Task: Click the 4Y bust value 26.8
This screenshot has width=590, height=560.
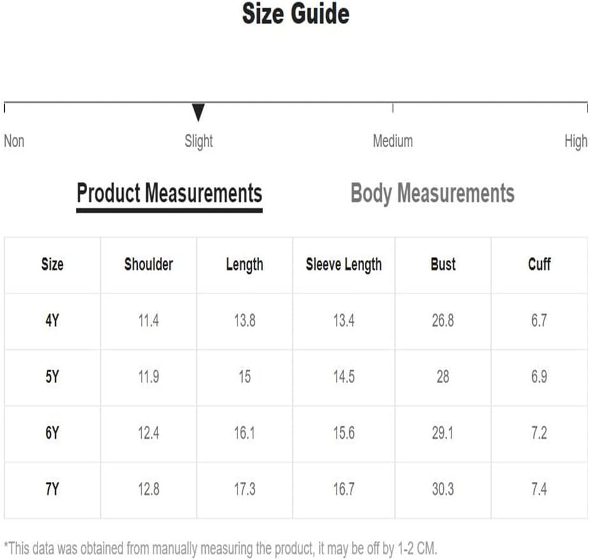Action: coord(443,321)
